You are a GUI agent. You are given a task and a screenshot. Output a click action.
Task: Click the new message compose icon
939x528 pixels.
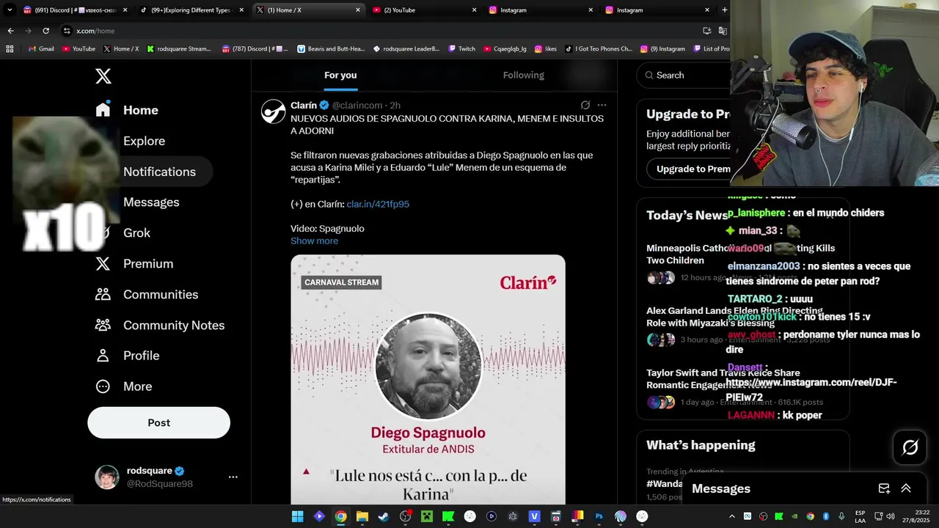884,488
